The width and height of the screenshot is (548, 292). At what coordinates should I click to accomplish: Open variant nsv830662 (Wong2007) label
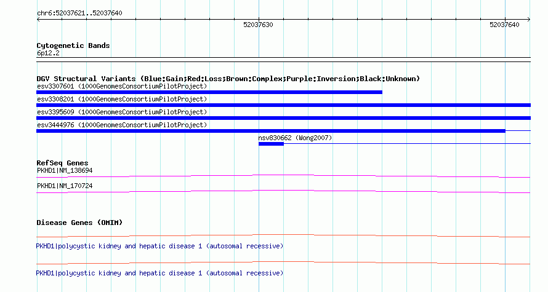pos(295,138)
